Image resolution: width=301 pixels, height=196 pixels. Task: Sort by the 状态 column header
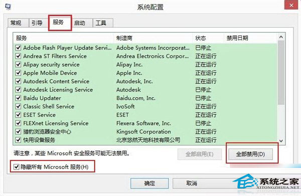tap(209, 38)
